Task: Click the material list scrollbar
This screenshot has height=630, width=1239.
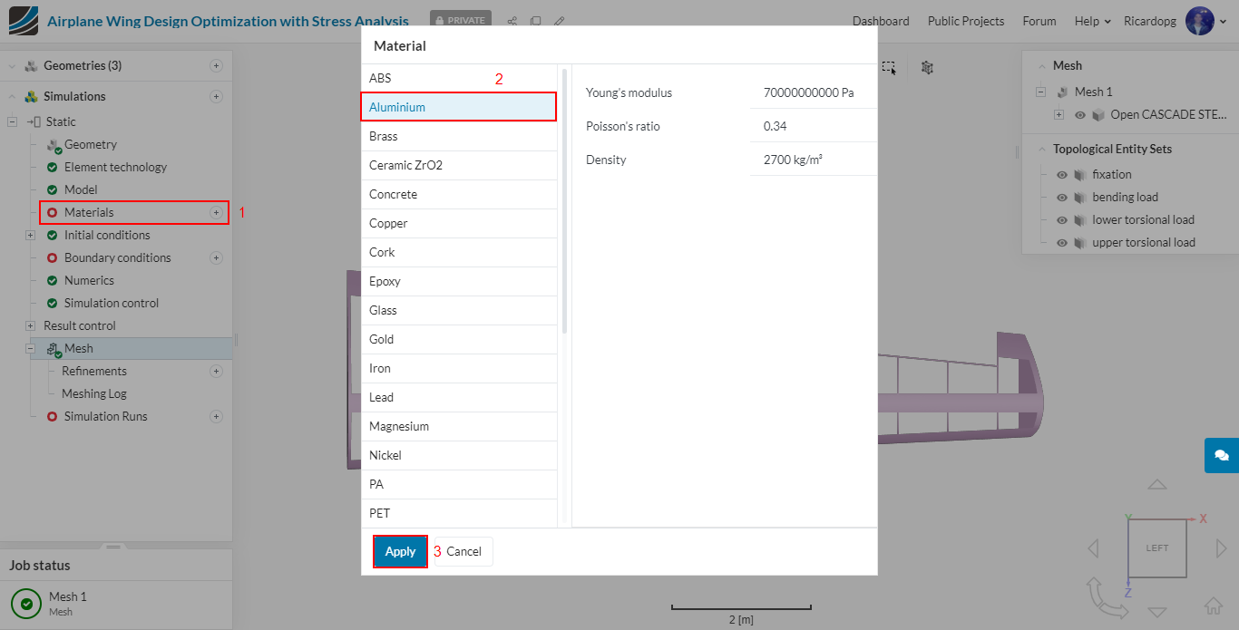Action: click(x=564, y=199)
